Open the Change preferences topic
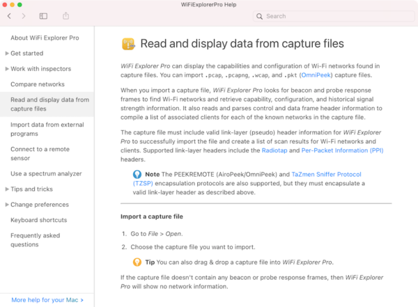418x307 pixels. (x=40, y=205)
